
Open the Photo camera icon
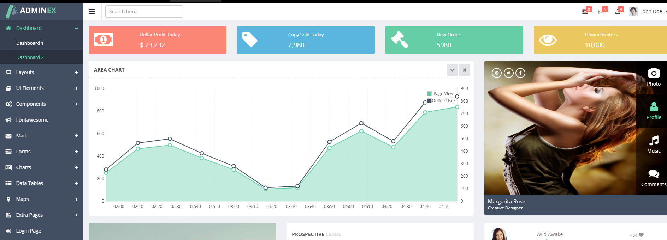pos(654,73)
